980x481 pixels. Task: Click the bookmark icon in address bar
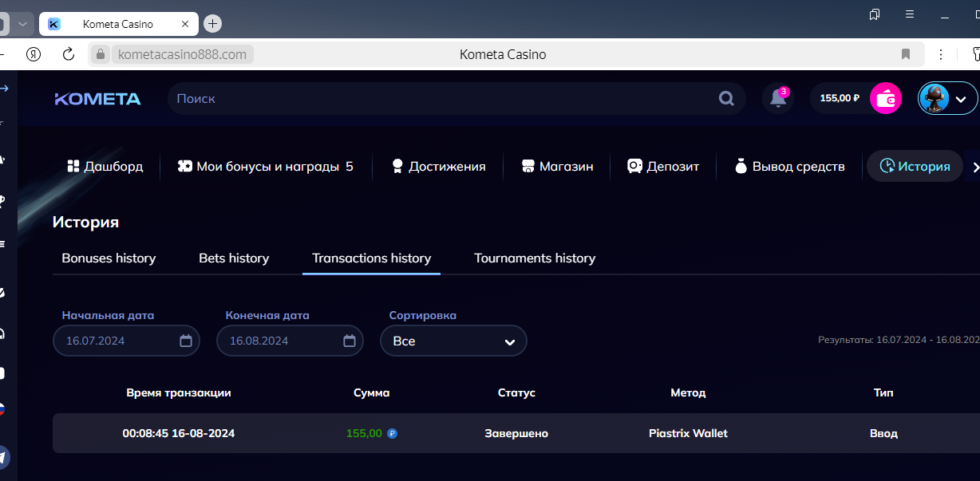(x=906, y=54)
